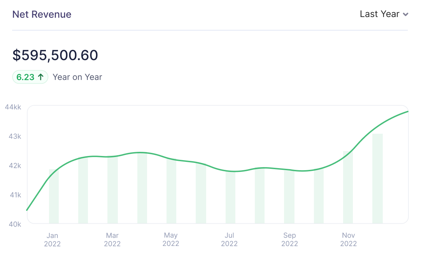Click the Sep 2022 axis label
The image size is (421, 264).
tap(289, 239)
